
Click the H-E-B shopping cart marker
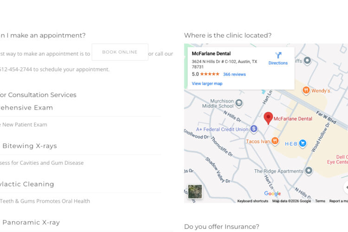(x=302, y=143)
